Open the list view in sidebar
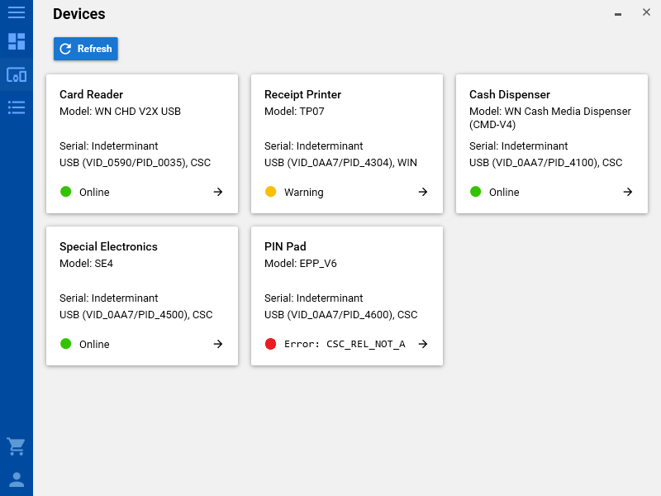This screenshot has width=661, height=496. [17, 107]
